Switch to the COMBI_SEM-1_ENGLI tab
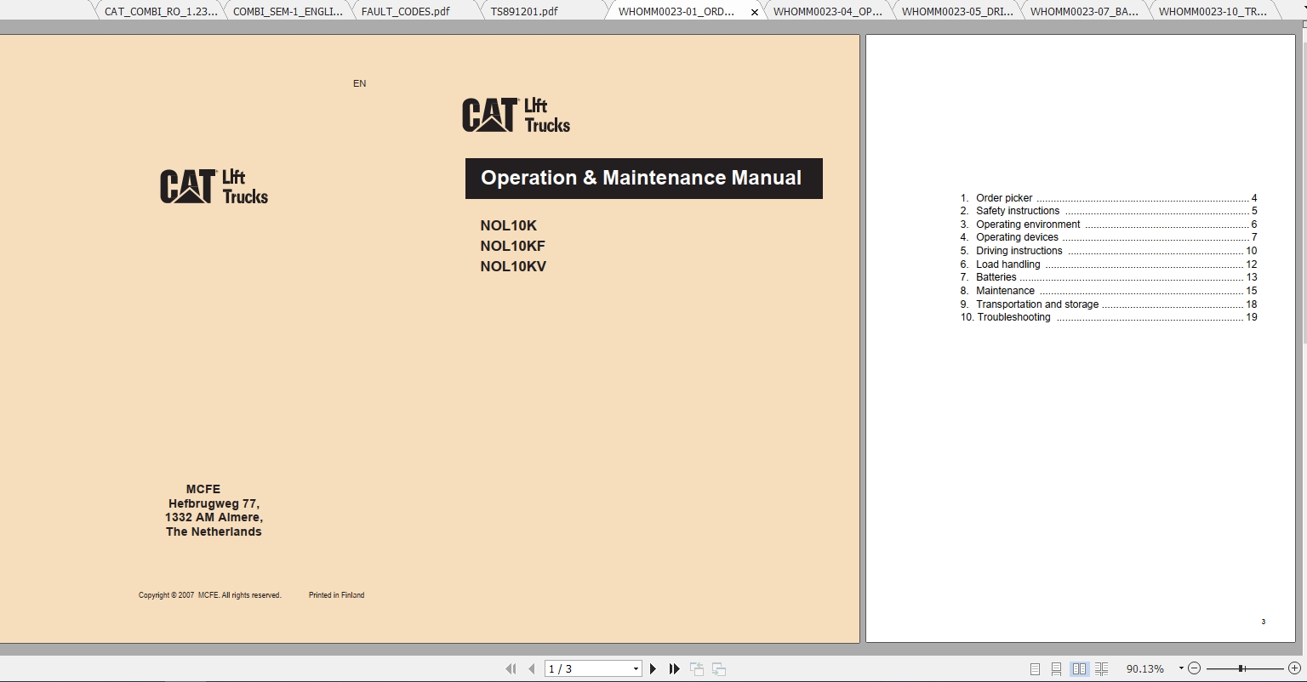 tap(287, 11)
